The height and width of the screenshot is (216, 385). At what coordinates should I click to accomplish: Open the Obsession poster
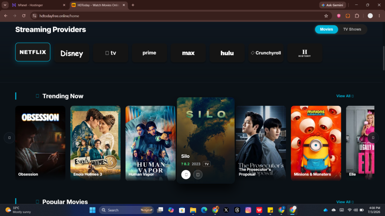(40, 143)
